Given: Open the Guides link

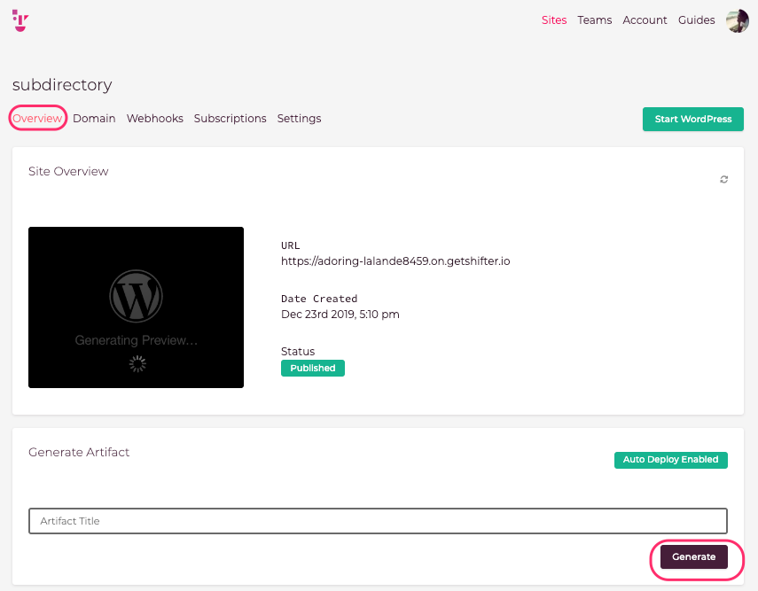Looking at the screenshot, I should tap(696, 20).
